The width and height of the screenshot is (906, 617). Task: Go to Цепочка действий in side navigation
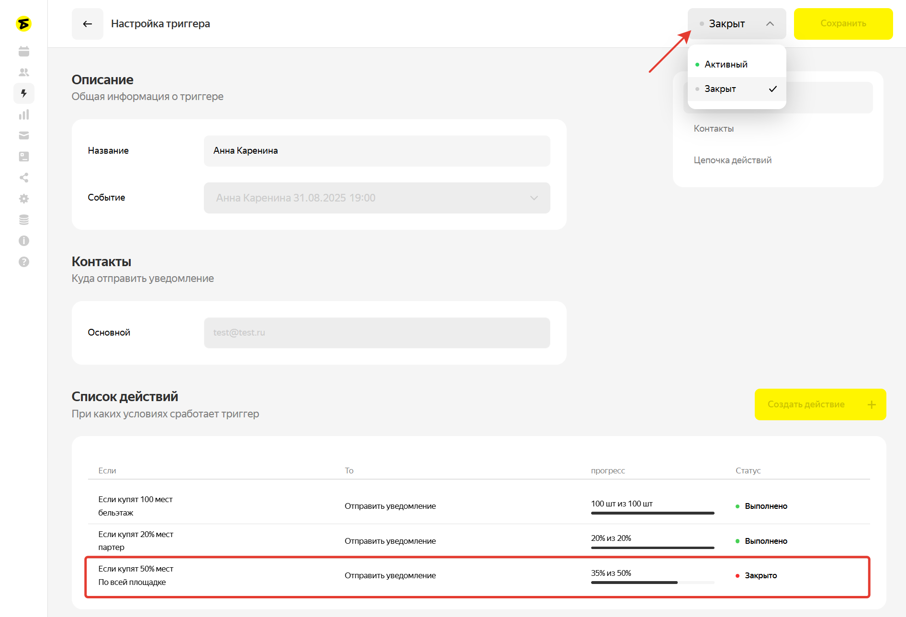(732, 160)
